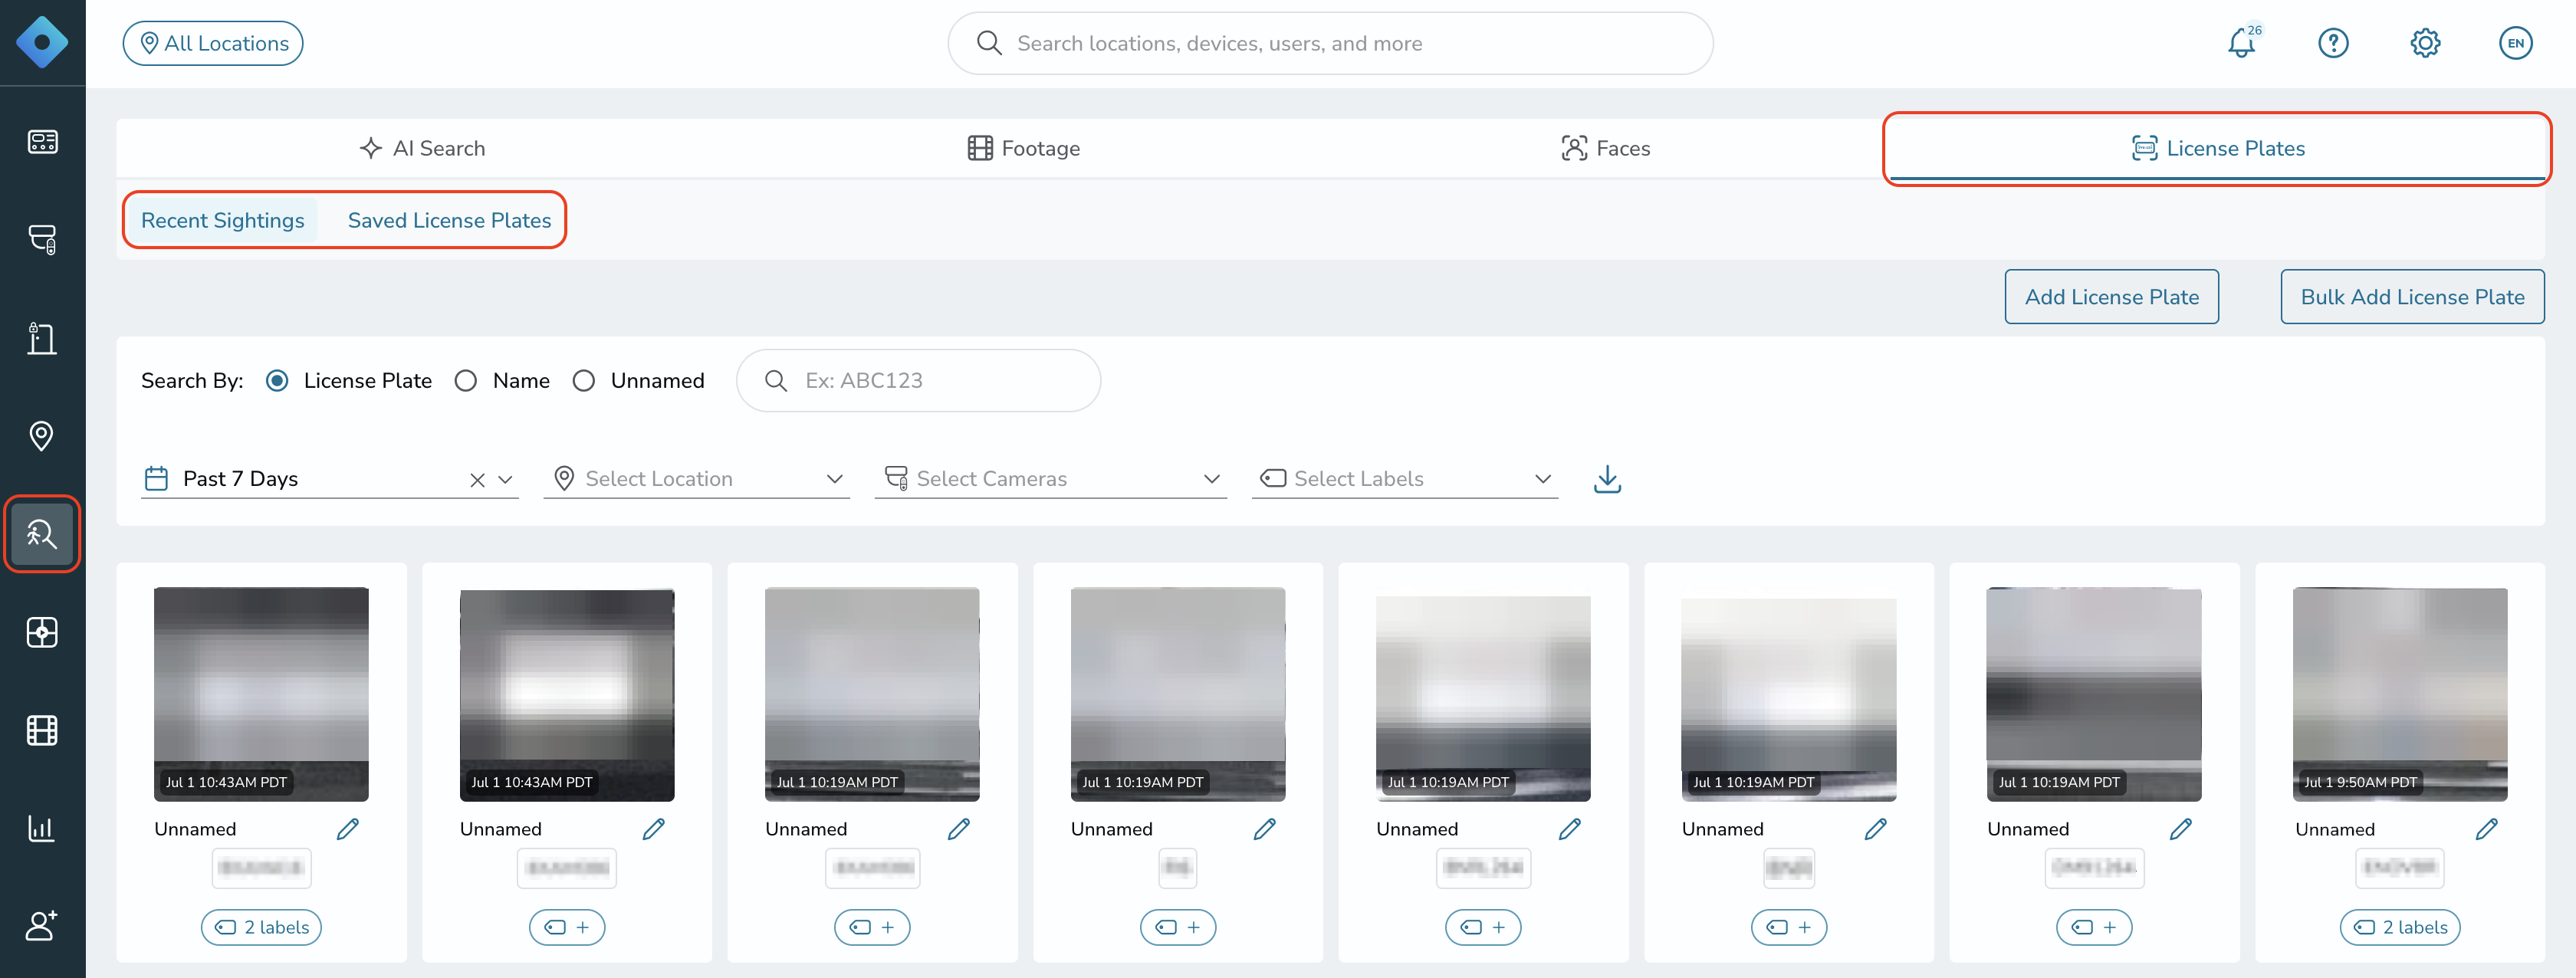Viewport: 2576px width, 978px height.
Task: Select the License Plate radio button
Action: [277, 381]
